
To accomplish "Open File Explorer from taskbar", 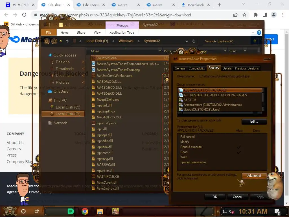I will pyautogui.click(x=100, y=211).
